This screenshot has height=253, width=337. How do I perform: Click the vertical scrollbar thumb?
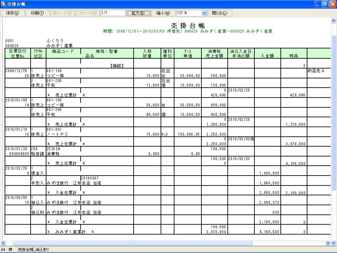pos(334,113)
